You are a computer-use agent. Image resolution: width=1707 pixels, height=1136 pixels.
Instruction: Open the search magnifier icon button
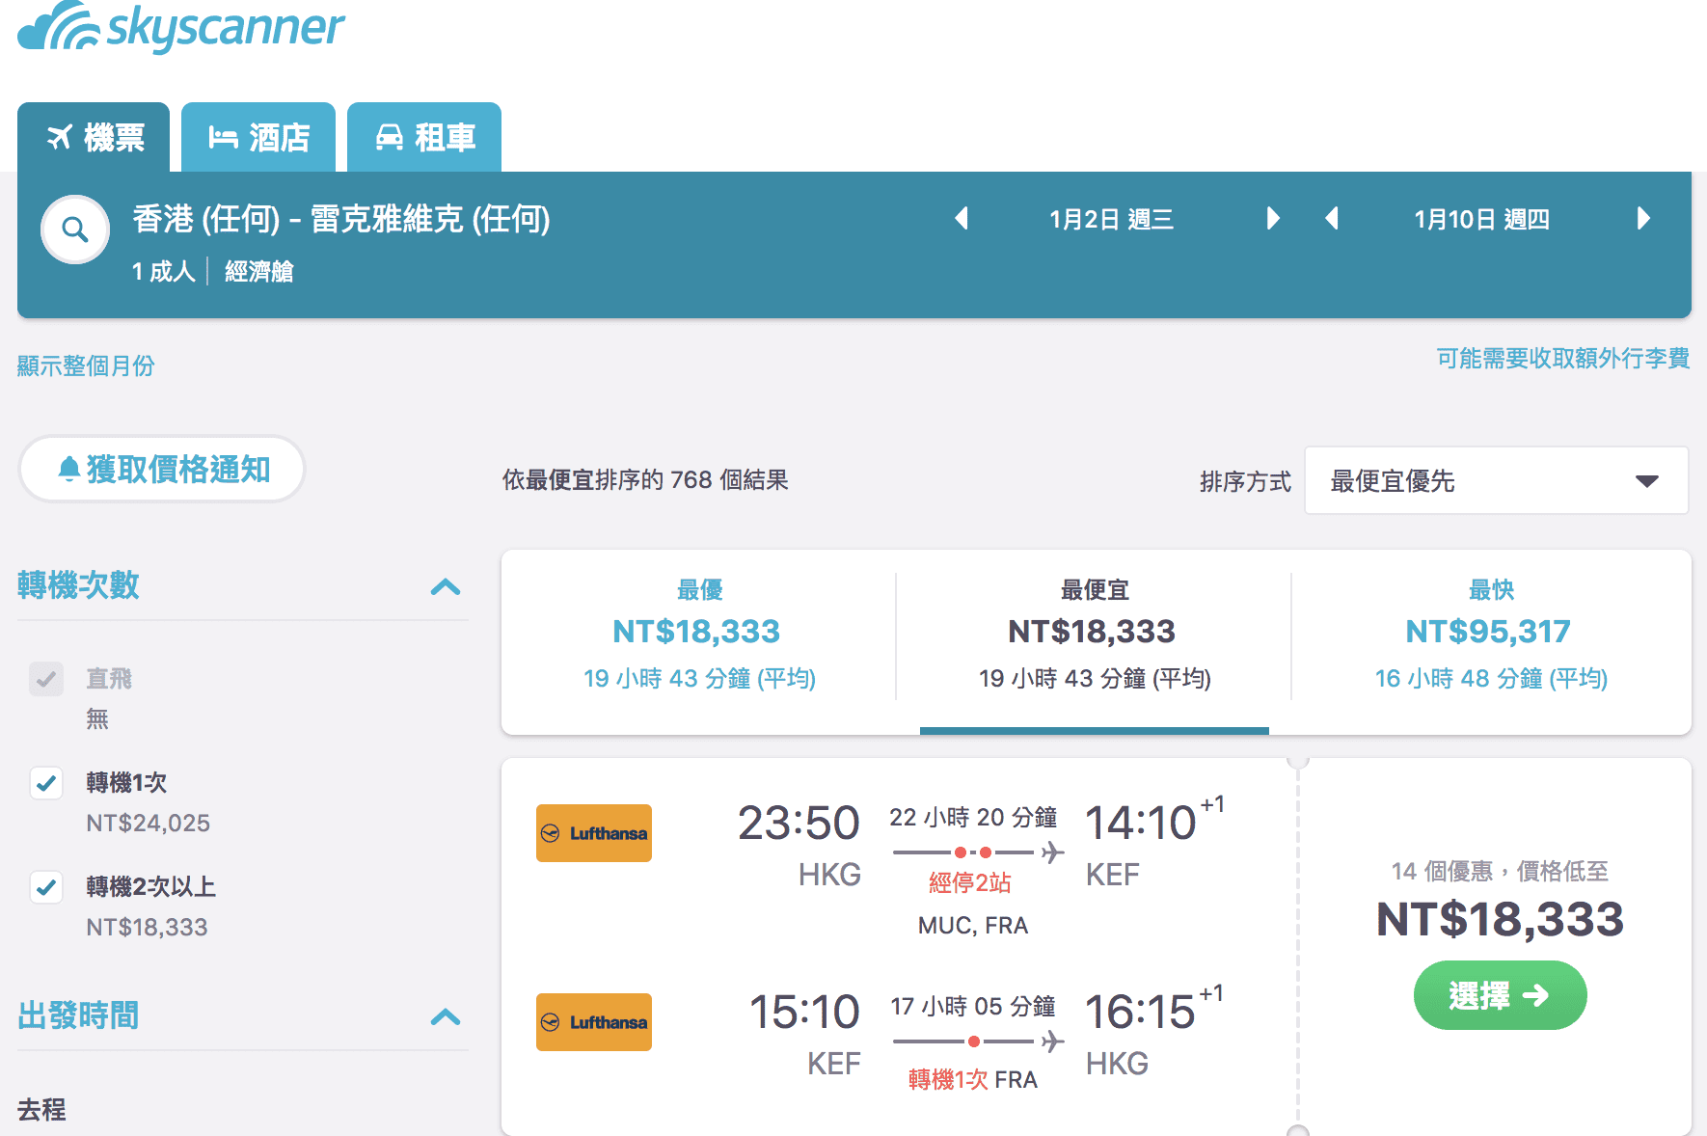(x=75, y=230)
